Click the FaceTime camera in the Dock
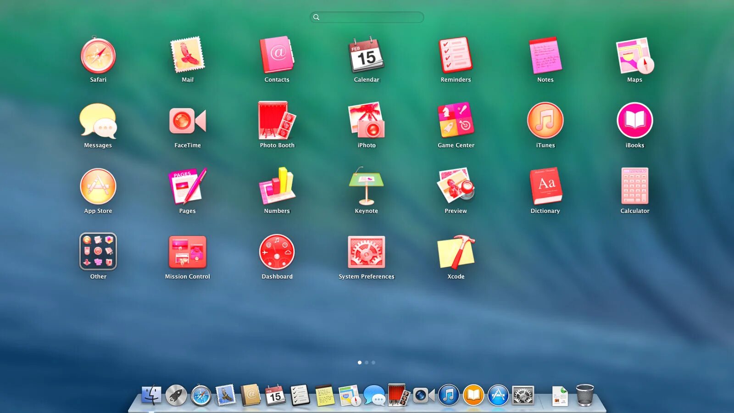Viewport: 734px width, 413px height. tap(423, 395)
